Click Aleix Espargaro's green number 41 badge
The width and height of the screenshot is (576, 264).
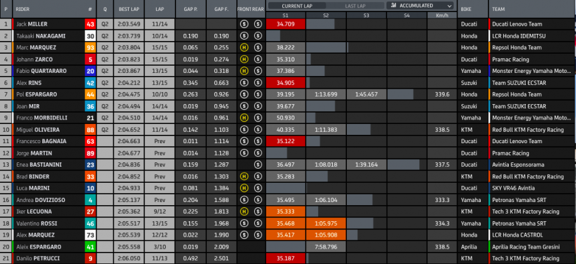coord(90,247)
